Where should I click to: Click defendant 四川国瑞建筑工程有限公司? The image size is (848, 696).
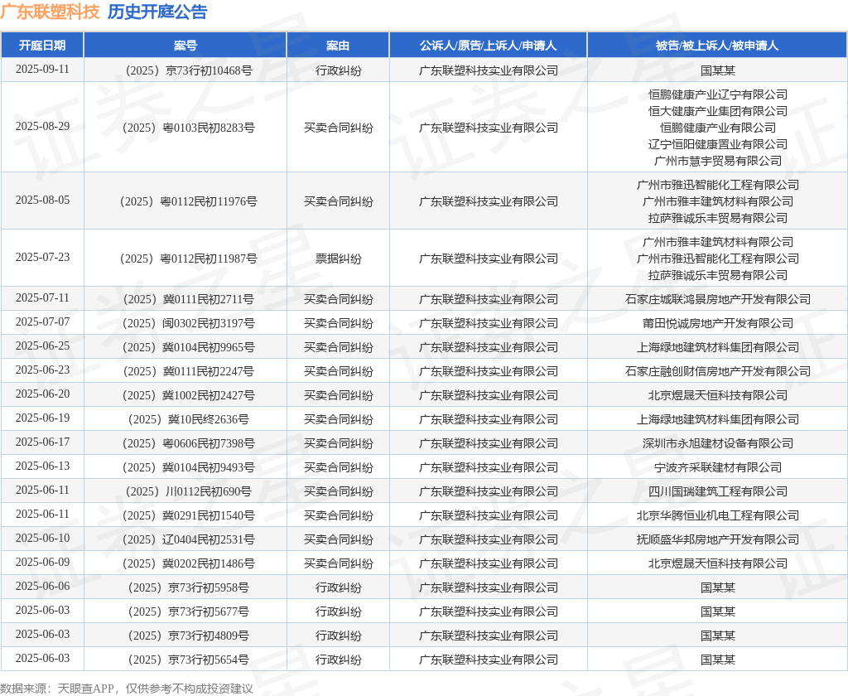(718, 491)
